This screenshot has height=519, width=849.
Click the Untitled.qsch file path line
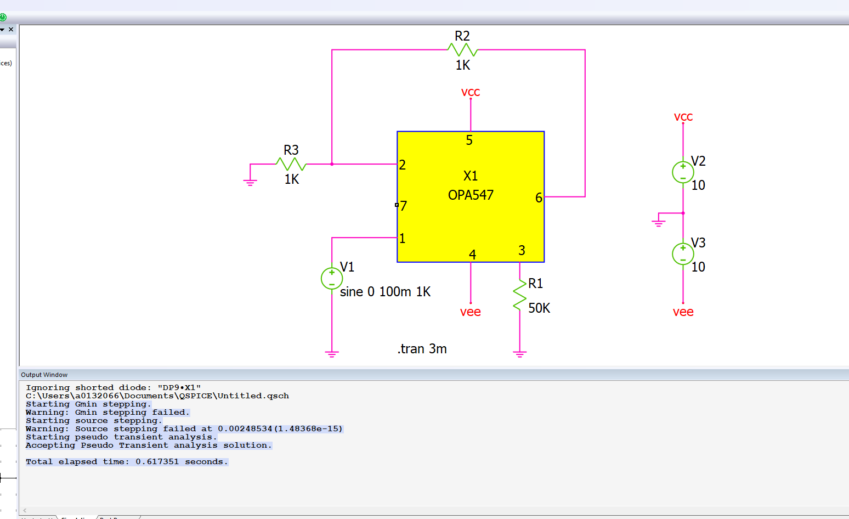tap(157, 396)
